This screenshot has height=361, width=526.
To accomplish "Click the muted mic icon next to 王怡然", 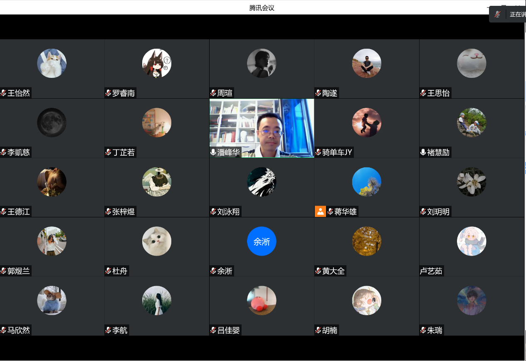I will click(3, 93).
